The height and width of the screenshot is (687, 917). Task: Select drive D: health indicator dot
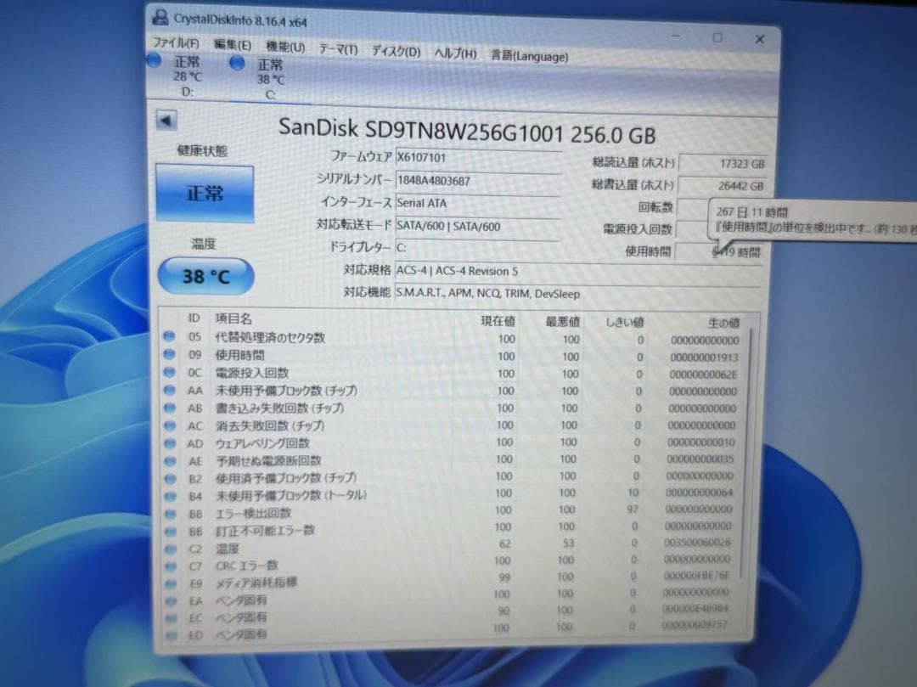coord(155,61)
